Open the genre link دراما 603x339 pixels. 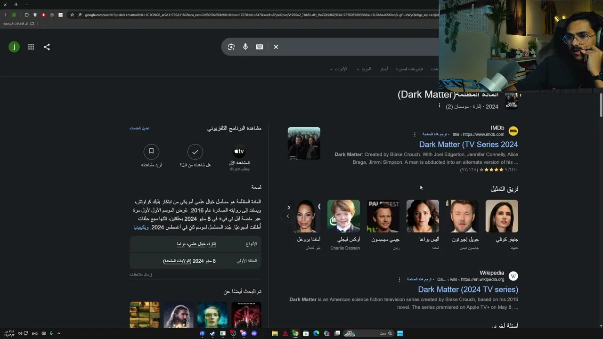click(181, 244)
